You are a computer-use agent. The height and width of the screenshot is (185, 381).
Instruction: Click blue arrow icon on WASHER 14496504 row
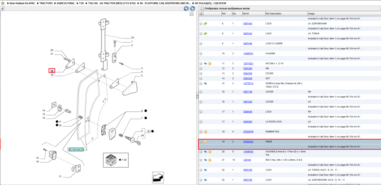[205, 152]
